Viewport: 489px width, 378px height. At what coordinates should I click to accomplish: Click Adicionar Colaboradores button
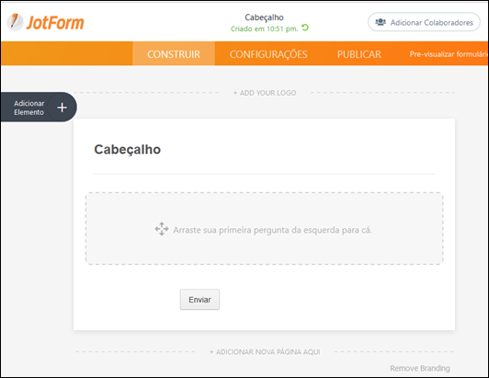(424, 22)
